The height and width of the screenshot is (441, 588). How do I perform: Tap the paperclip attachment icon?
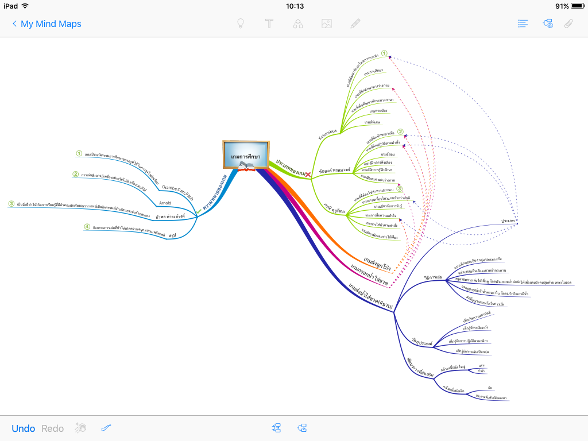[x=568, y=24]
